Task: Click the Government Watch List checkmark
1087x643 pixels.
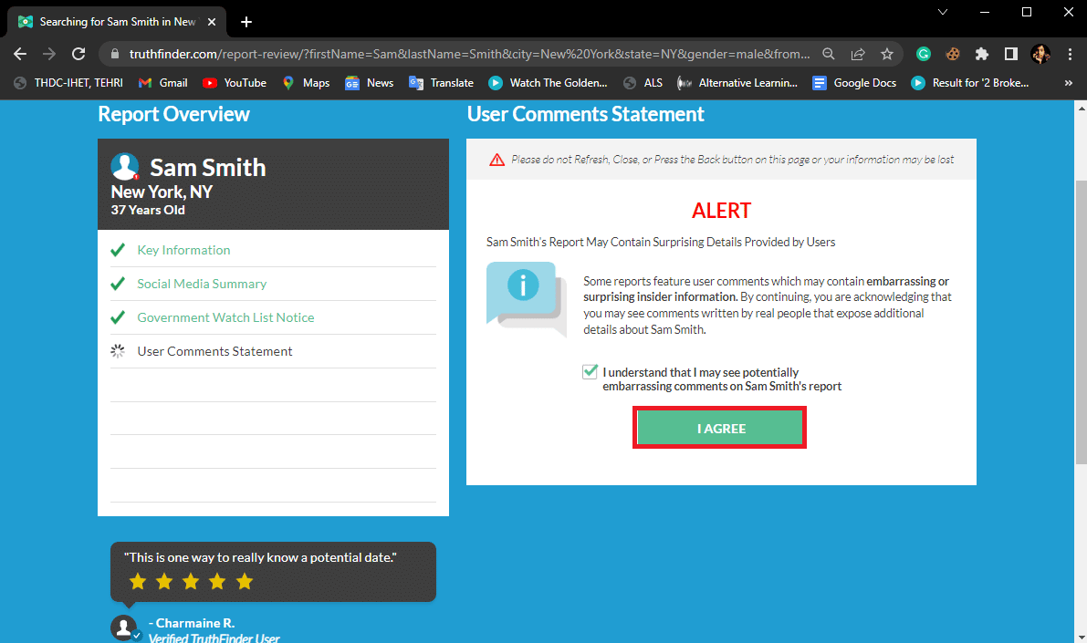Action: 118,317
